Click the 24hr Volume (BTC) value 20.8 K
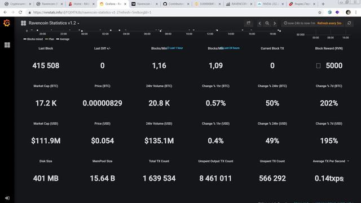The height and width of the screenshot is (203, 361). pyautogui.click(x=159, y=103)
